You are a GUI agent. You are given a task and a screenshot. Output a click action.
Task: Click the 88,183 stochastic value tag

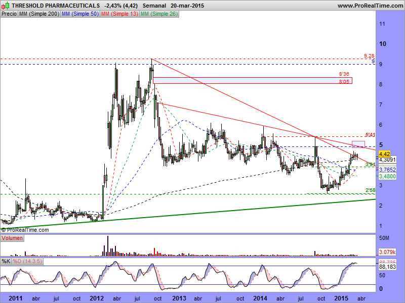pos(387,267)
